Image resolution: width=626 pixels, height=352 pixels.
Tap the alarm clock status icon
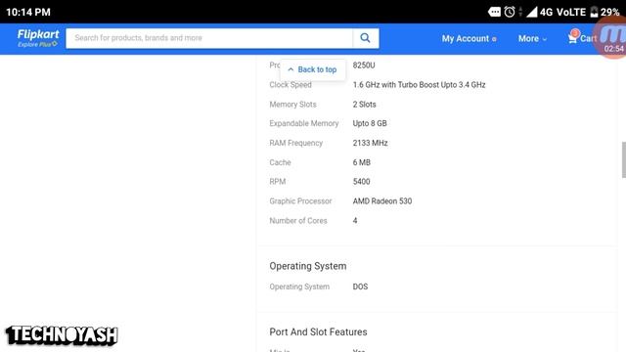point(510,12)
